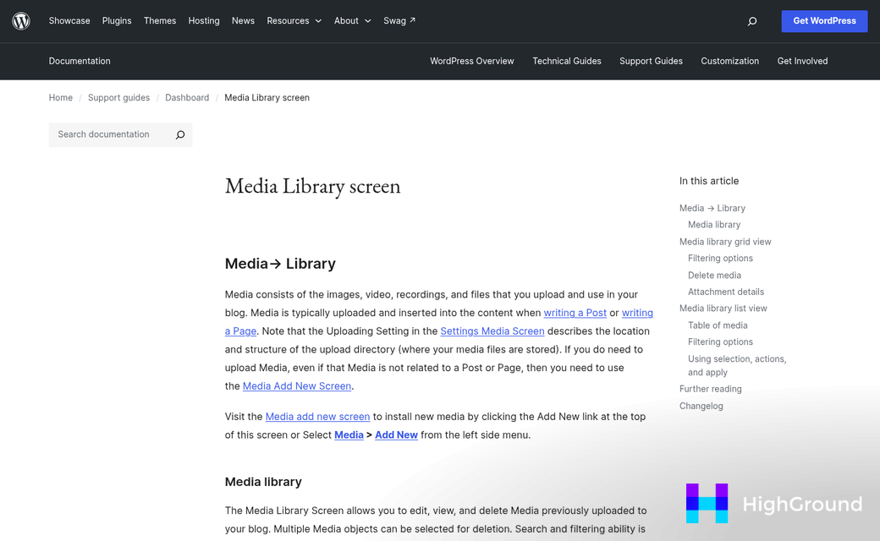Jump to 'Media library' in article contents
The width and height of the screenshot is (880, 541).
(714, 225)
